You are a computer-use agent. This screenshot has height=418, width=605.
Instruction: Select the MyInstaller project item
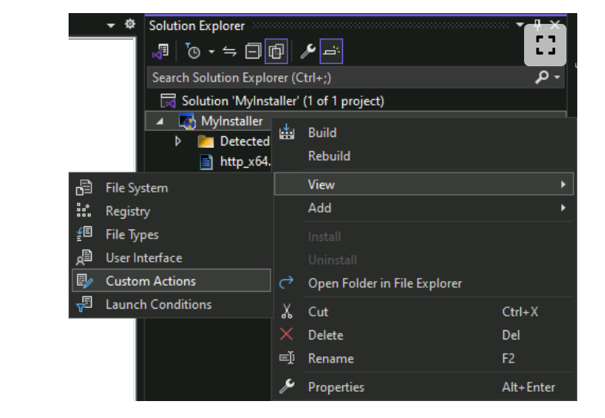(231, 122)
